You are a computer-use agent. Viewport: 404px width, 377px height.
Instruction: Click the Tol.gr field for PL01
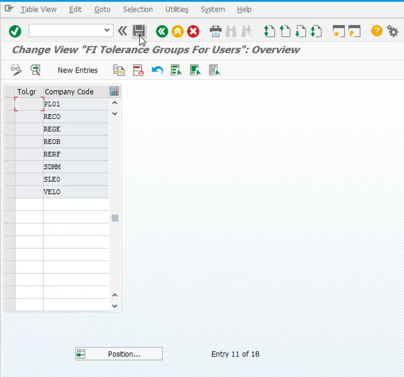pyautogui.click(x=29, y=104)
